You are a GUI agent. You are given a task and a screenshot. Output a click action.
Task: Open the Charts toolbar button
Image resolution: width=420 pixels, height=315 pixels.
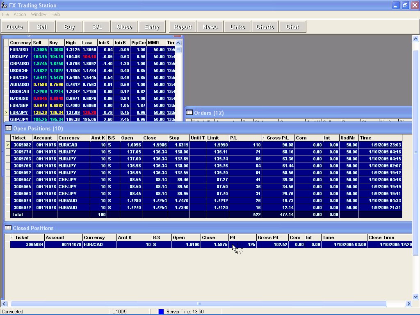(x=265, y=27)
